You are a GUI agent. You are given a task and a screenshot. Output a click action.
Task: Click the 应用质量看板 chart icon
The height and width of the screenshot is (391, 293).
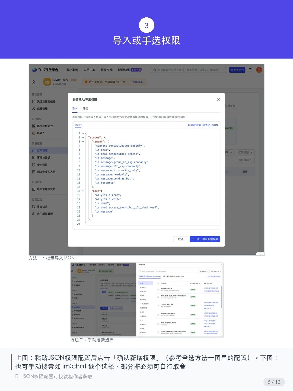pos(34,214)
